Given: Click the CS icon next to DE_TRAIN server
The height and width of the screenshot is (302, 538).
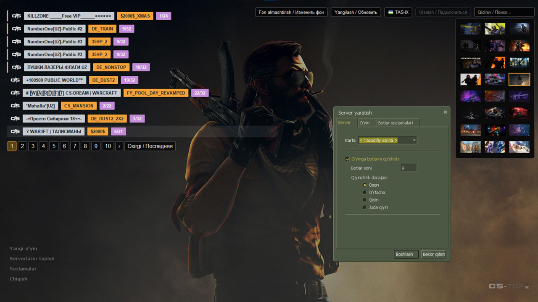Looking at the screenshot, I should click(16, 29).
